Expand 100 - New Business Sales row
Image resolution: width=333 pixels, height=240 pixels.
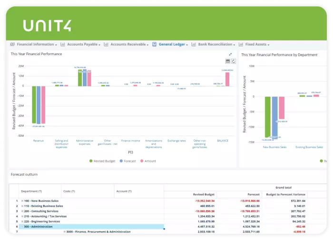[x=22, y=201]
